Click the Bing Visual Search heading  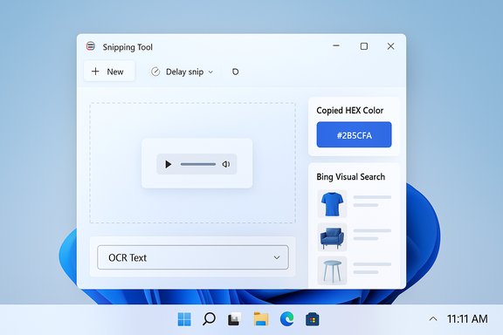click(351, 177)
